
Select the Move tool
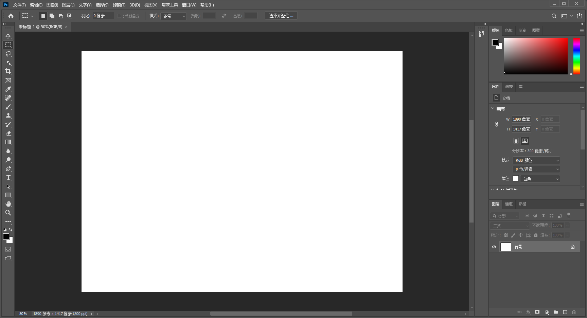pos(8,36)
